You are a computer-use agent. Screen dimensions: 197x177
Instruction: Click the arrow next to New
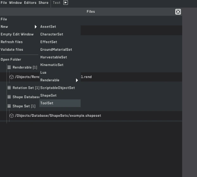(x=36, y=27)
